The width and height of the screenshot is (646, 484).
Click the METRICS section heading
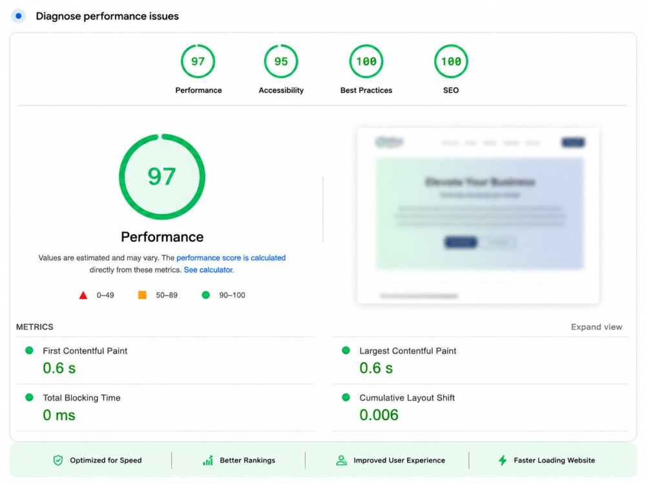(35, 327)
